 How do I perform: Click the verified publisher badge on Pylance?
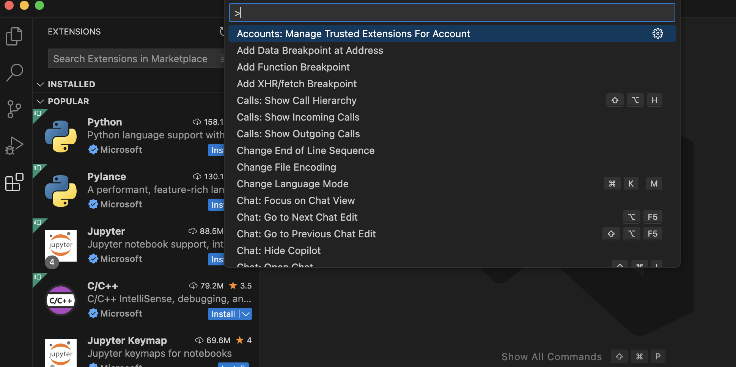pyautogui.click(x=93, y=204)
